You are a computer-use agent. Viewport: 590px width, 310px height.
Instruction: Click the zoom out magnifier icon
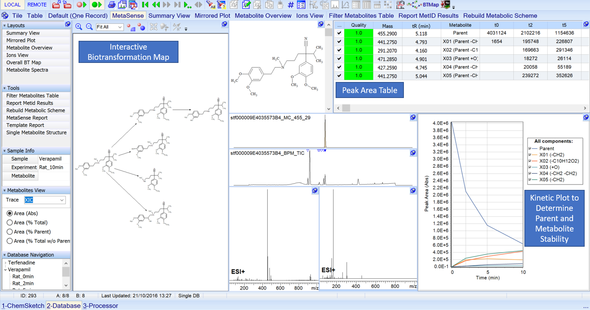pyautogui.click(x=89, y=27)
